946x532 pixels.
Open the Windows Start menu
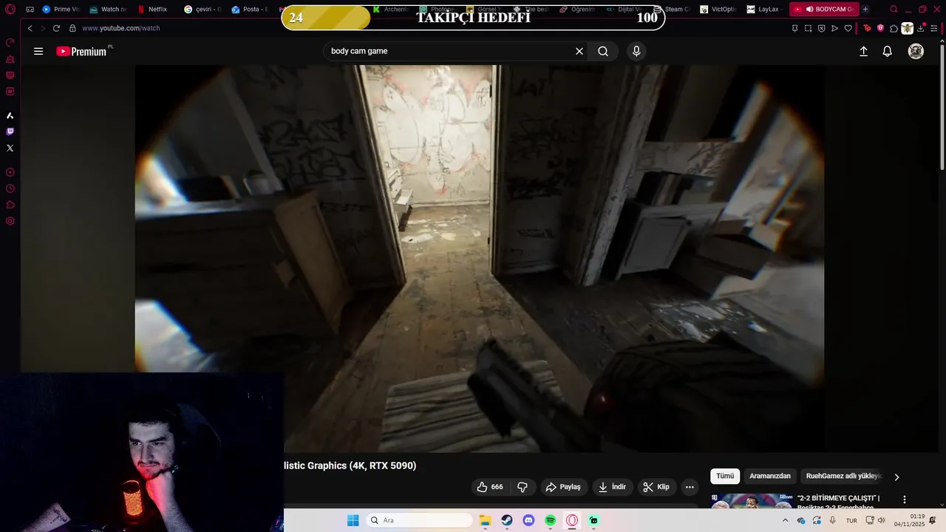point(353,520)
